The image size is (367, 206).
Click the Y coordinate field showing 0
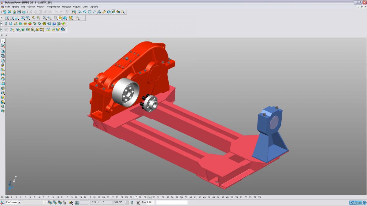(107, 202)
